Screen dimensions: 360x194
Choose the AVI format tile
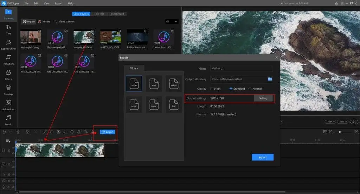tap(154, 83)
